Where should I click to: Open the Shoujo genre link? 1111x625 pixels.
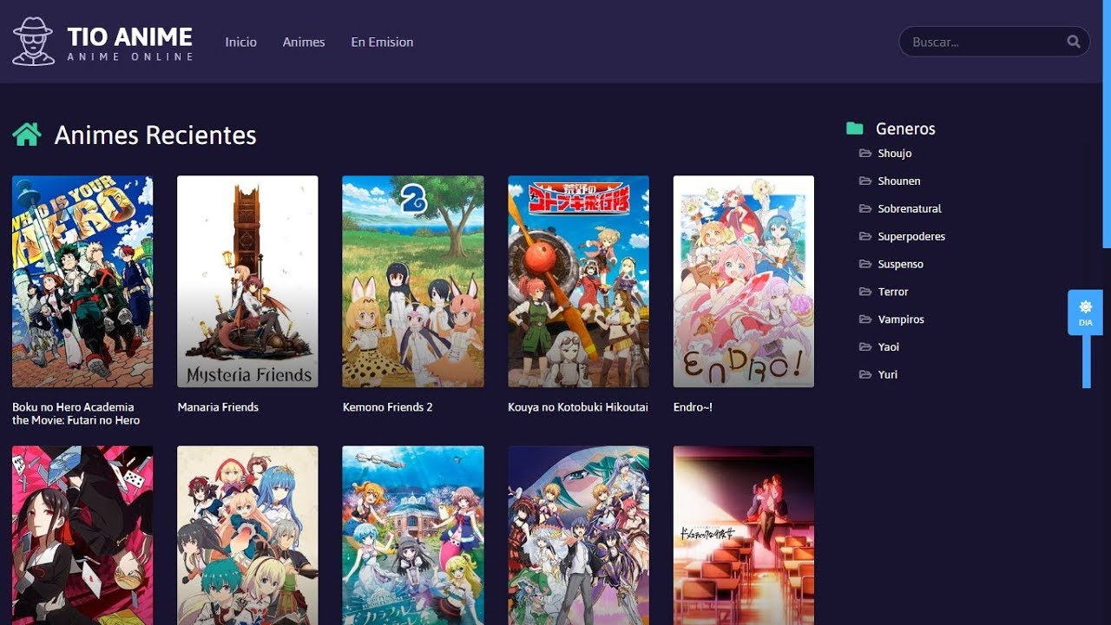pos(895,153)
